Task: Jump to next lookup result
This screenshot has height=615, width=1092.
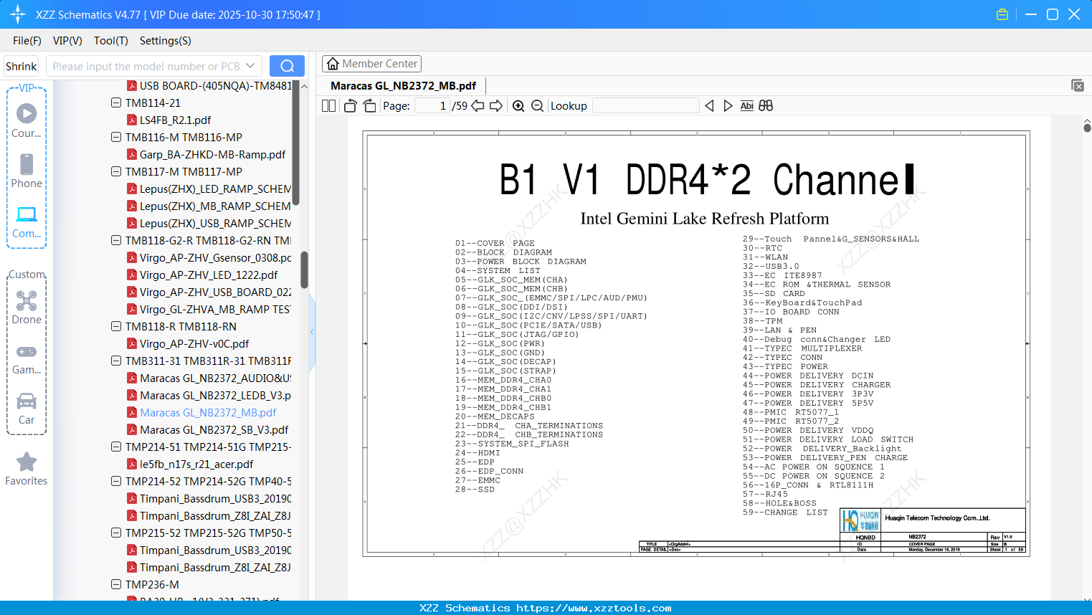Action: coord(728,106)
